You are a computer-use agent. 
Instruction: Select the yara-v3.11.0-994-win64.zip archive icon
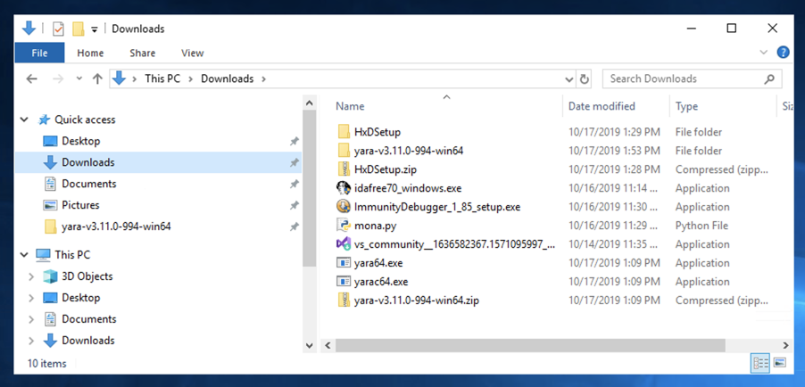click(344, 301)
